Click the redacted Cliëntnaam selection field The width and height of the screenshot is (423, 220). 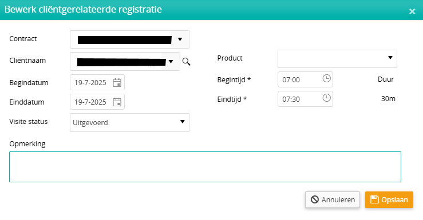click(125, 62)
